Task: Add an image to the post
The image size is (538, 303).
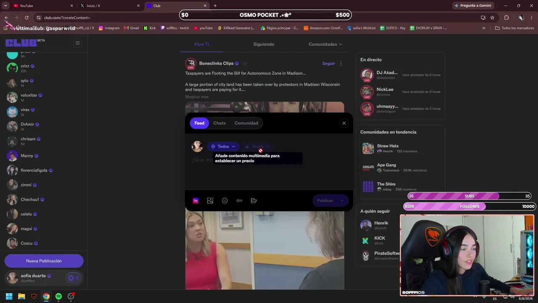Action: coord(210,201)
